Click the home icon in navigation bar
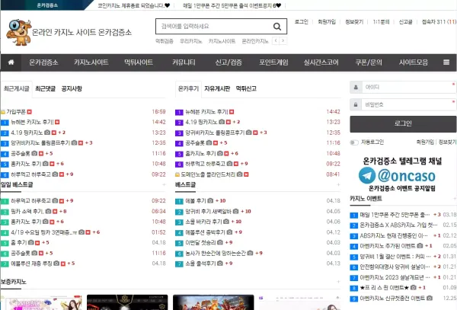 (x=11, y=62)
